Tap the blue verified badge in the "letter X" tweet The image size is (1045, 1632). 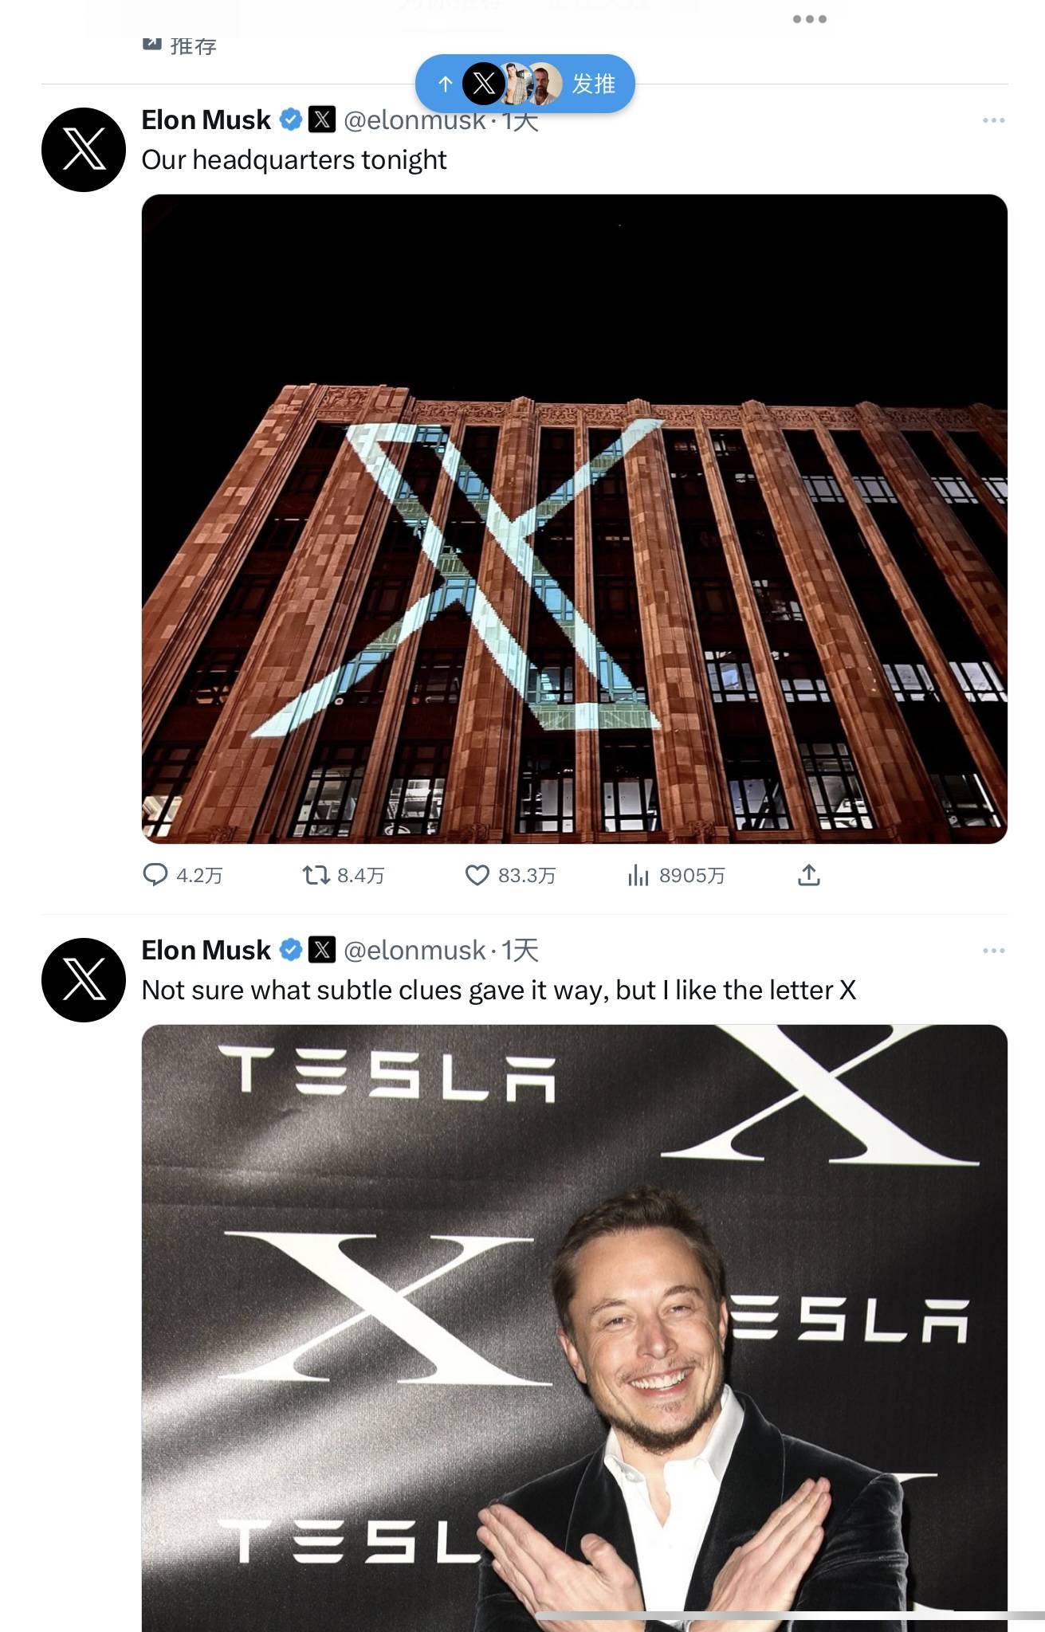(291, 951)
